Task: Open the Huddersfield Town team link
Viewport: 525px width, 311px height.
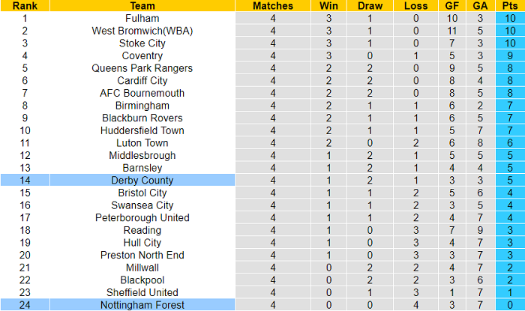Action: pos(142,130)
